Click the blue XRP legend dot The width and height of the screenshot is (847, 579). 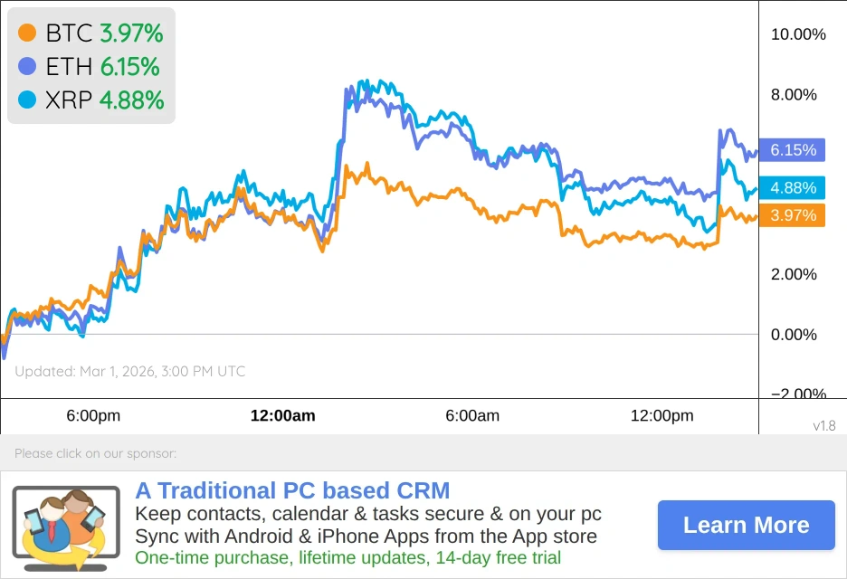pyautogui.click(x=27, y=100)
